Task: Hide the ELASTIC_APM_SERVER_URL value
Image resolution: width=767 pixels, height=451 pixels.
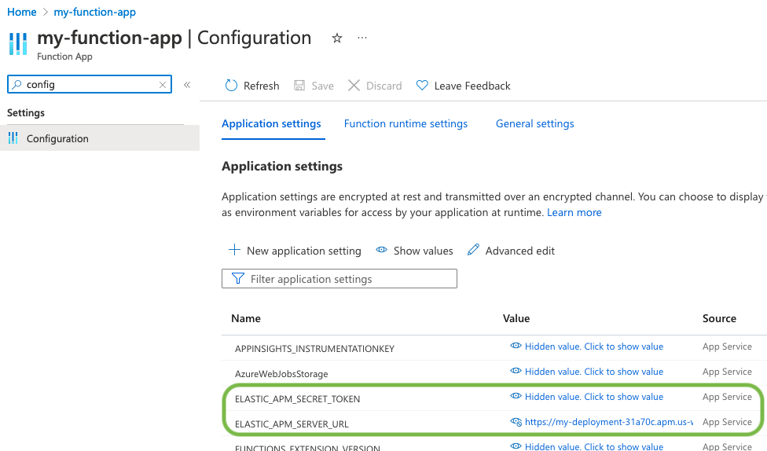Action: pos(516,422)
